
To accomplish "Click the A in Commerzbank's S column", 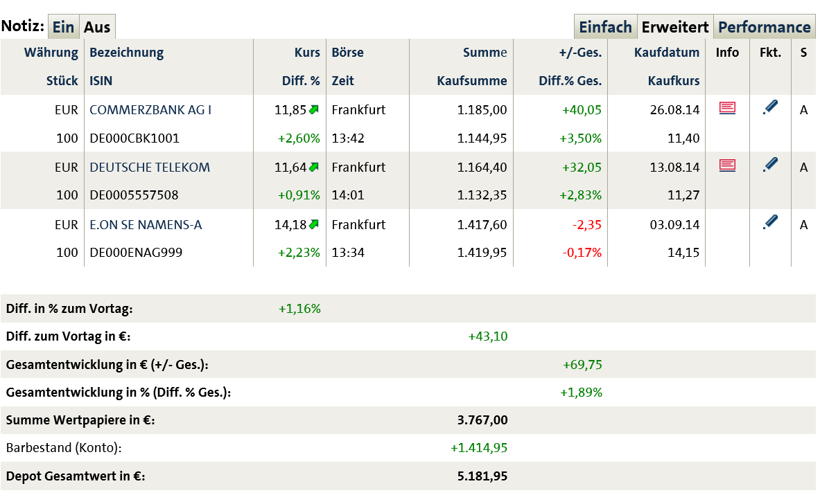I will click(803, 109).
